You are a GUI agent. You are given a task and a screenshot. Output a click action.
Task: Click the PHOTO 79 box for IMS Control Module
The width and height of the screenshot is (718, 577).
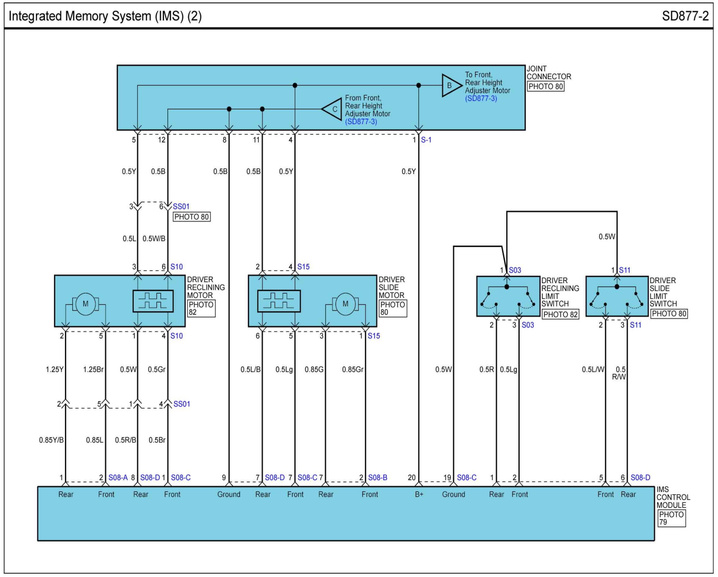point(671,518)
